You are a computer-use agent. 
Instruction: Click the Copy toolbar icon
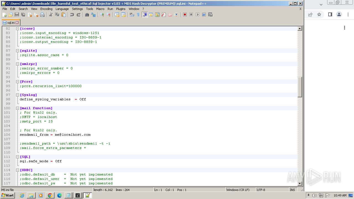(x=57, y=15)
